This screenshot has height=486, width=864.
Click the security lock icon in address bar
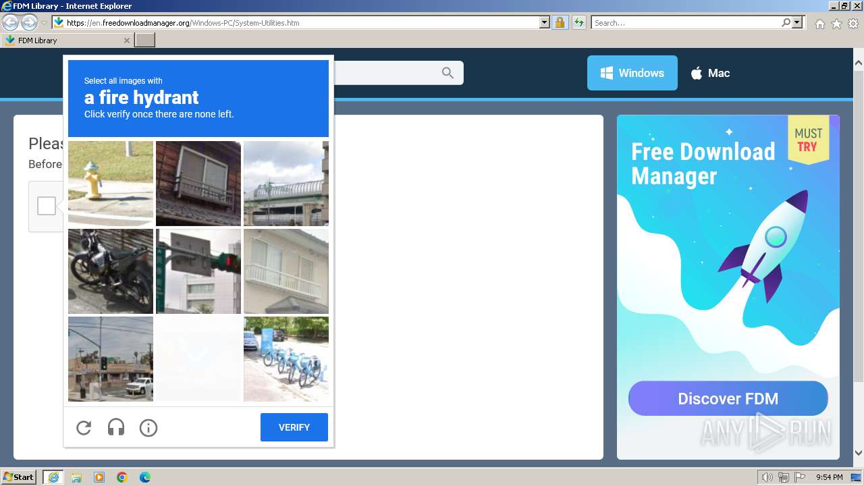click(x=560, y=23)
